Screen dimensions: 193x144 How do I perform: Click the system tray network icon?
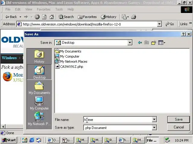click(x=168, y=140)
